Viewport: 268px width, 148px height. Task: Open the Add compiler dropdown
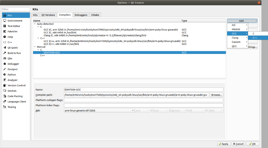click(242, 21)
